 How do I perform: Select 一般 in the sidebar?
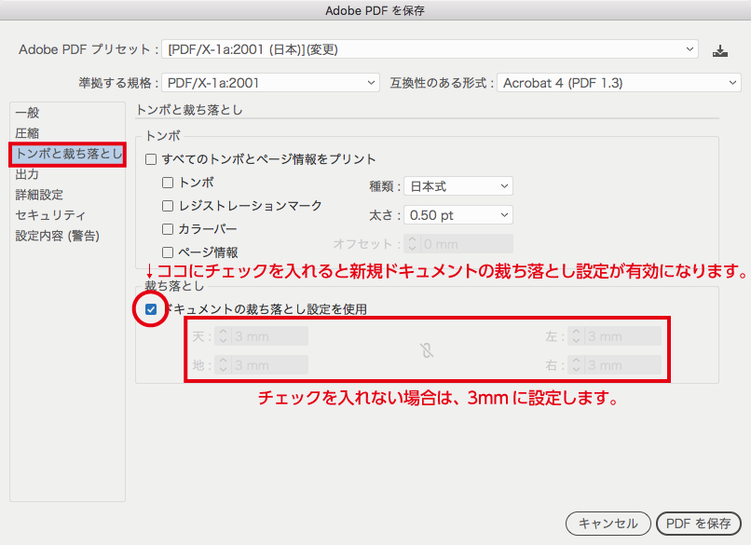pyautogui.click(x=27, y=113)
